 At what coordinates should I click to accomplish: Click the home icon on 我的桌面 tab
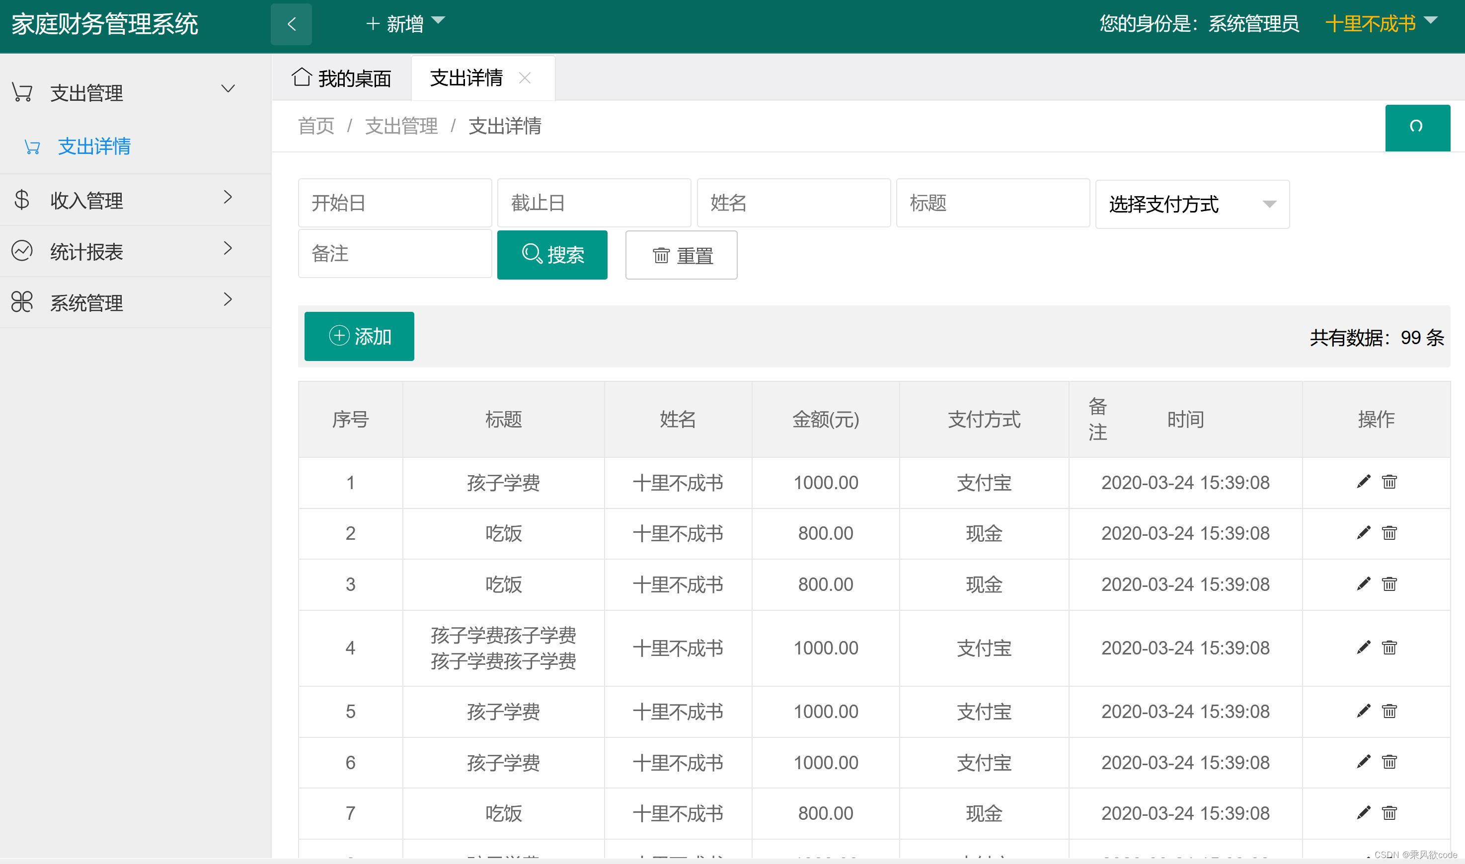point(302,77)
